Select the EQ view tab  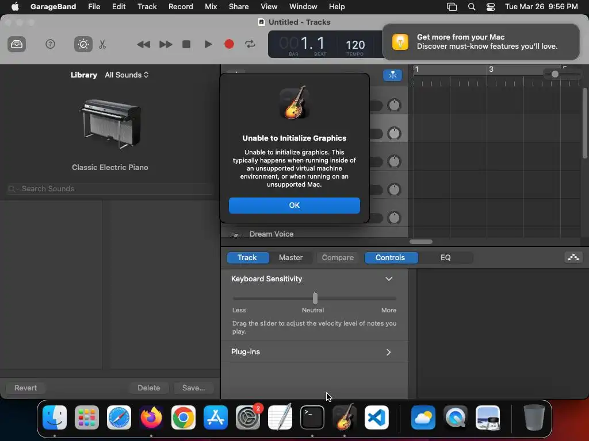point(446,258)
